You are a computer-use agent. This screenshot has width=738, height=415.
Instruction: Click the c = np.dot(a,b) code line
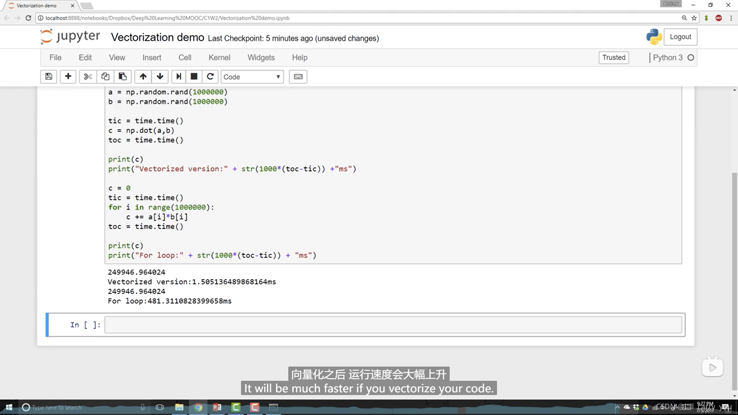141,130
